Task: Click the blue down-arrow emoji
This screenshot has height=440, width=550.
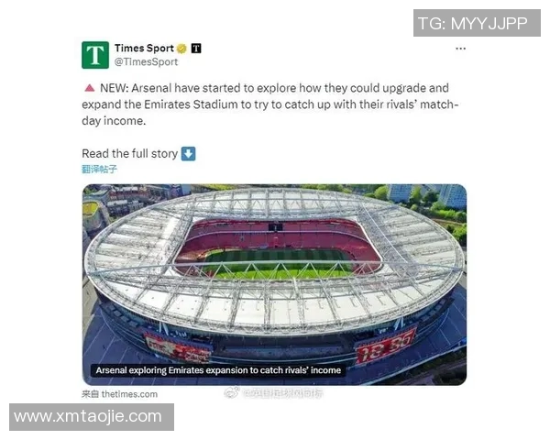Action: [188, 154]
